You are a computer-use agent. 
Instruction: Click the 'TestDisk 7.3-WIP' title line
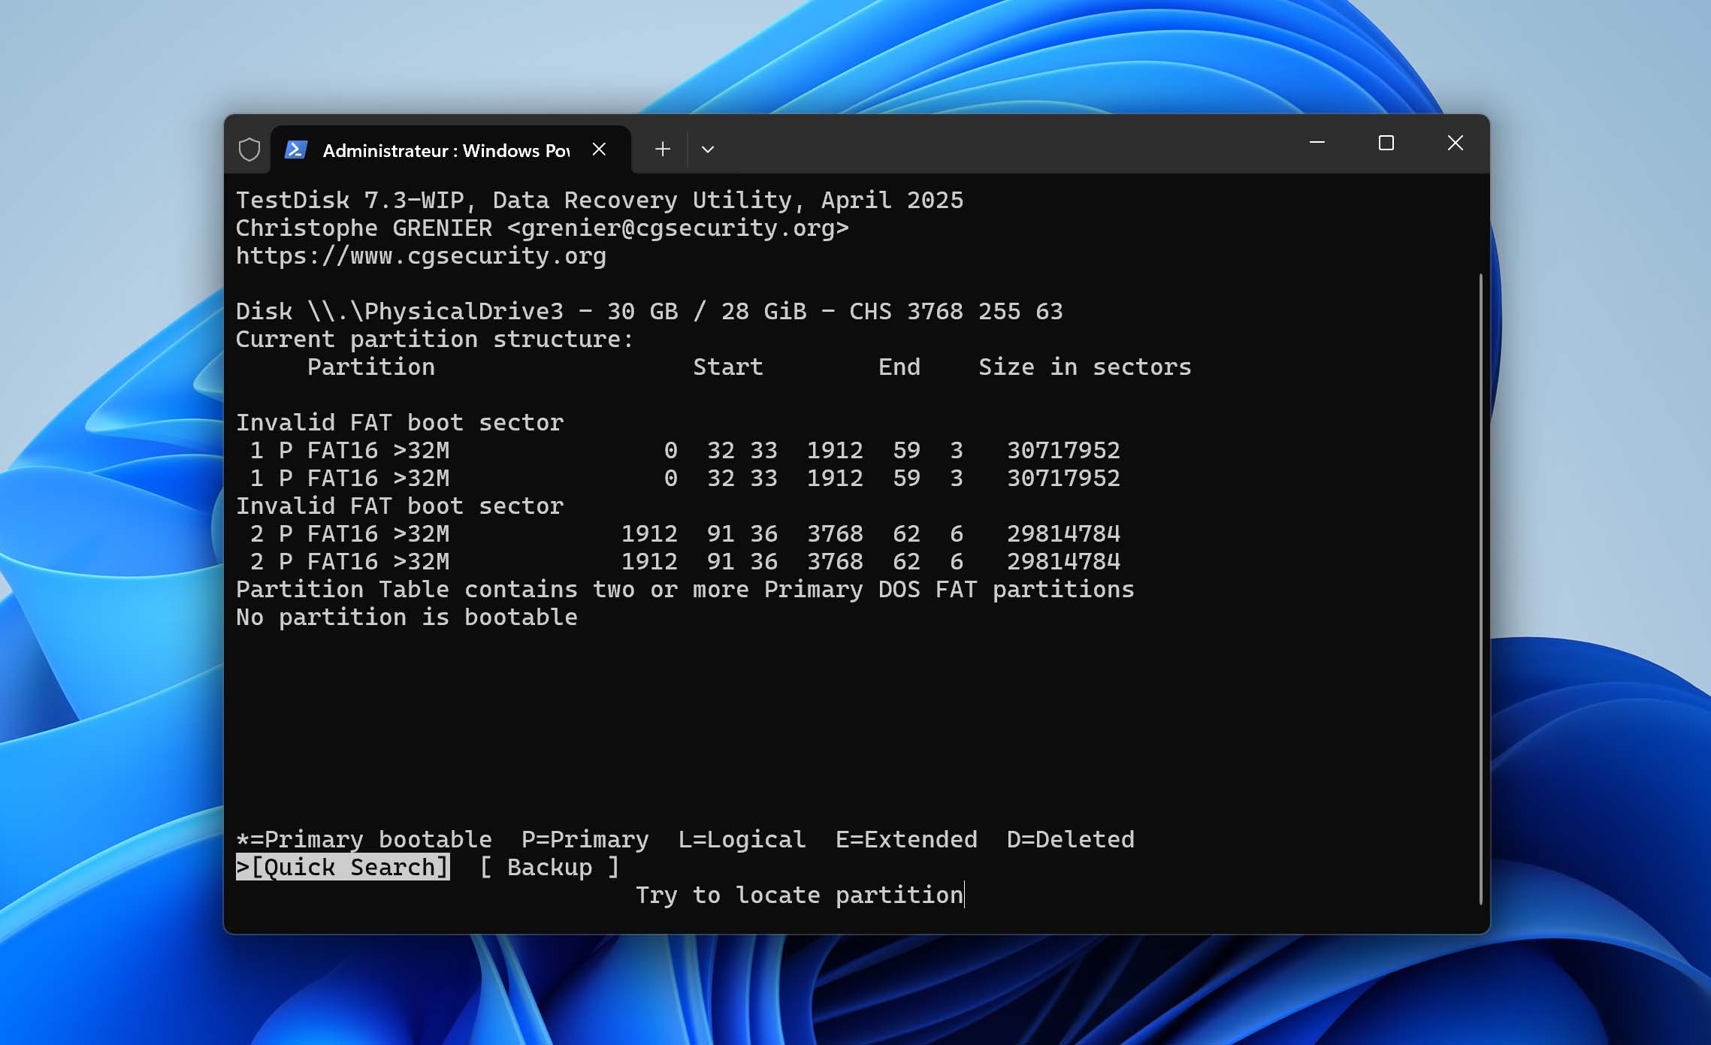[599, 200]
